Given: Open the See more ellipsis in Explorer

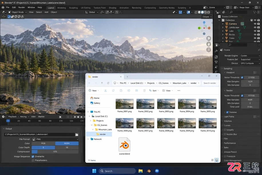Looking at the screenshot, I should point(179,91).
